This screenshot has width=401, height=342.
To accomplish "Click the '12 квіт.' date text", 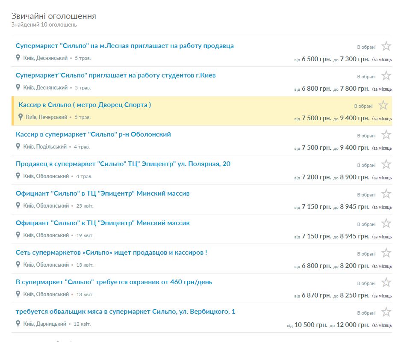I will click(x=82, y=324).
